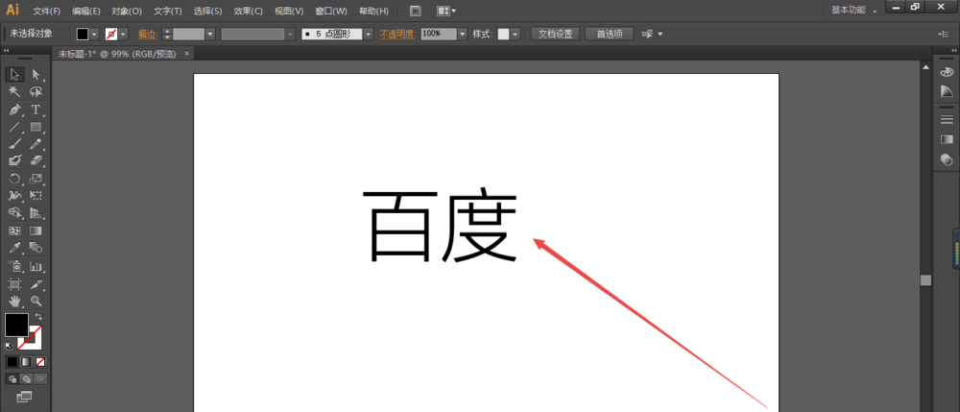
Task: Open the Color panel in right dock
Action: click(x=947, y=72)
